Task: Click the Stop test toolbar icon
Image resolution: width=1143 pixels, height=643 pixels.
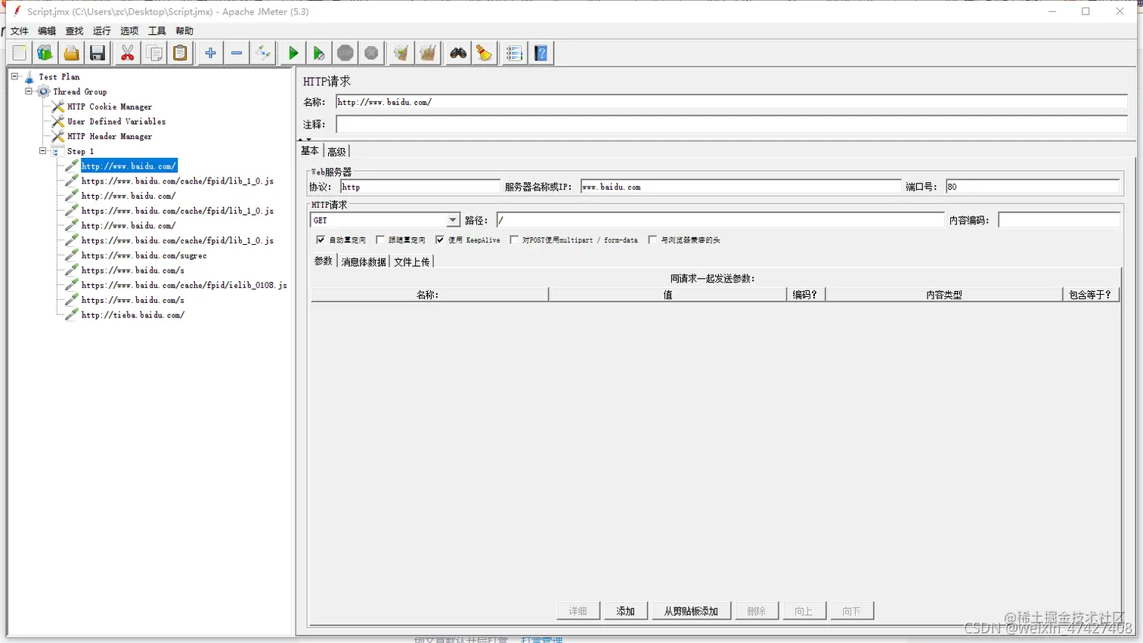Action: tap(345, 53)
